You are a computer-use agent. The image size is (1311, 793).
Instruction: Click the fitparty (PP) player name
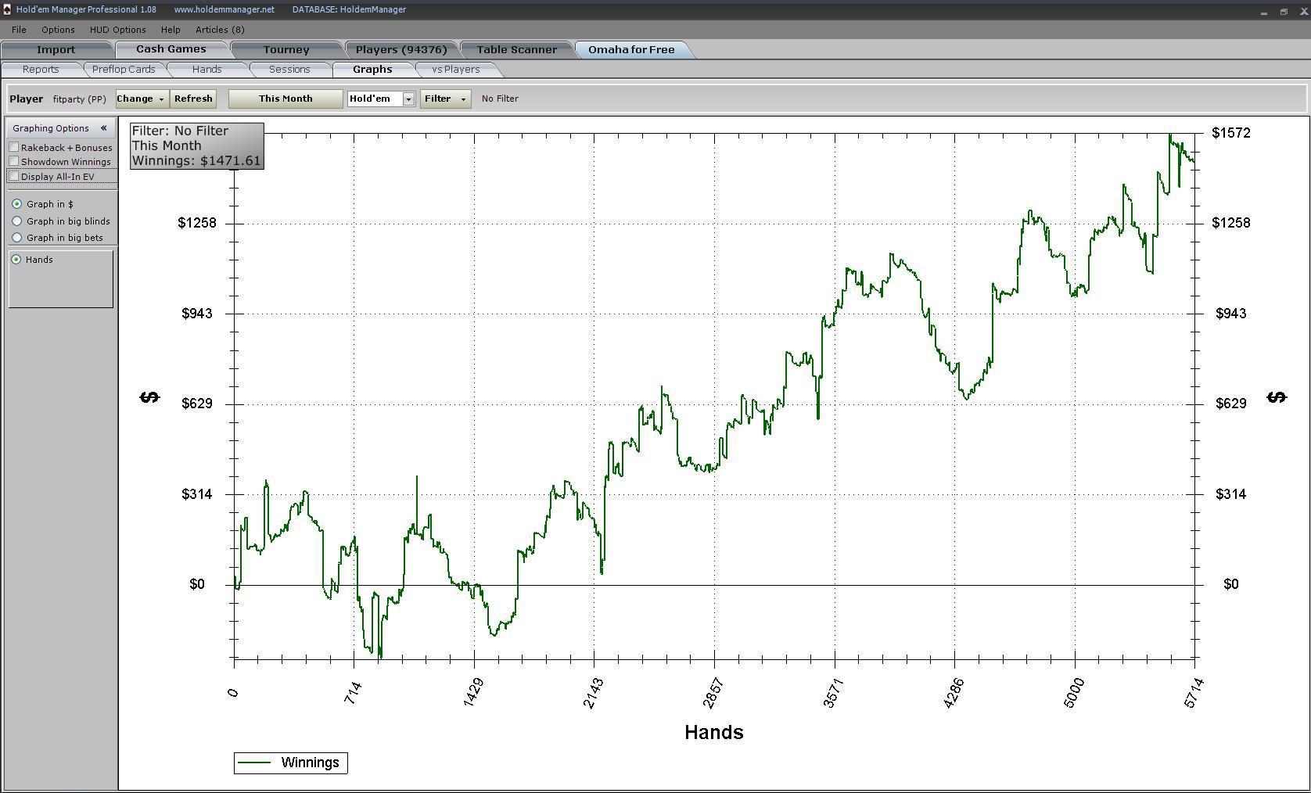80,99
